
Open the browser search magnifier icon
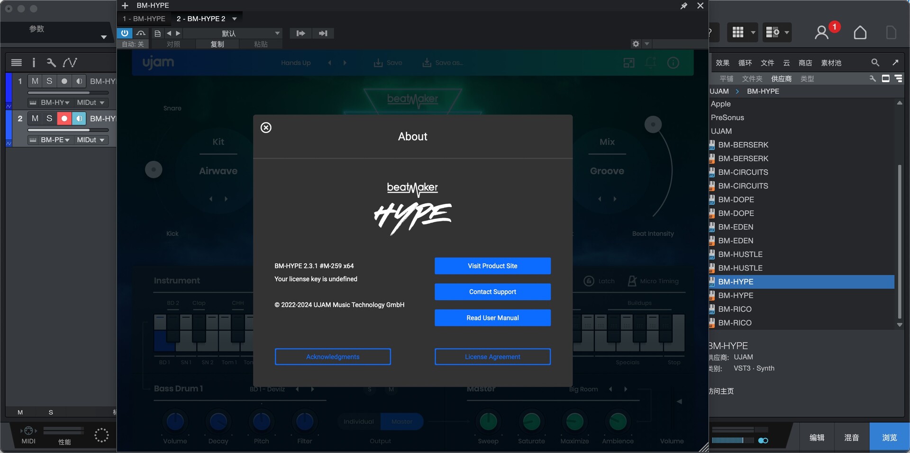pos(875,63)
